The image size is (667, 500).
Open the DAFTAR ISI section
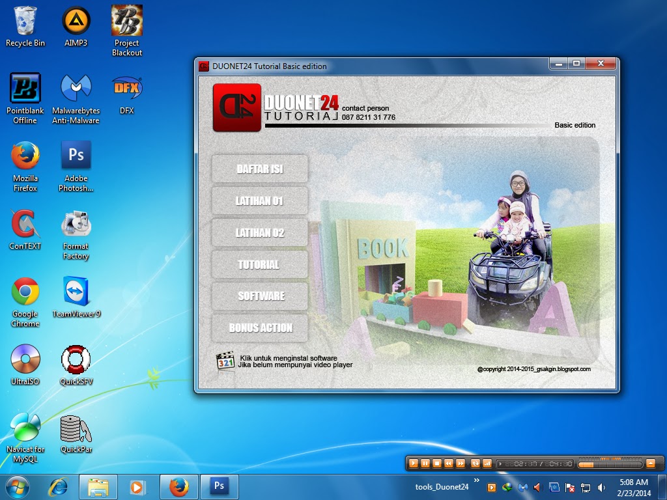(259, 169)
